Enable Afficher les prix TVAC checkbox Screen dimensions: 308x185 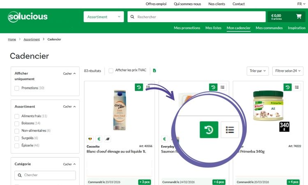(111, 71)
